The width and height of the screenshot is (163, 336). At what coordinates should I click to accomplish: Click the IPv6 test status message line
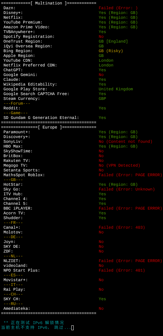(34, 323)
